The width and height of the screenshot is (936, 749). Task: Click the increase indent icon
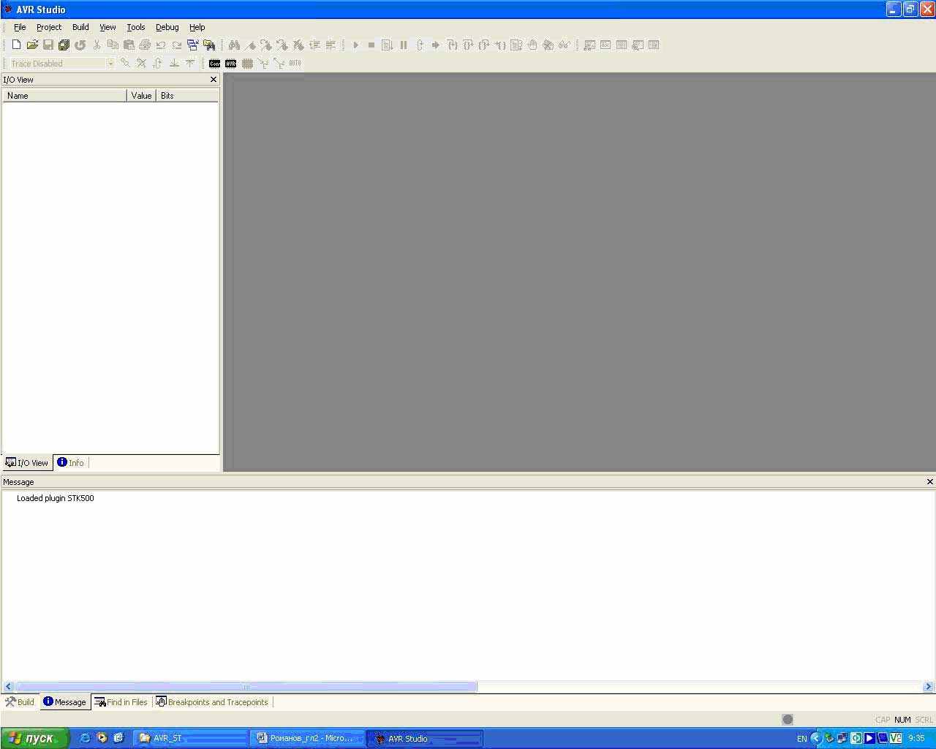coord(314,45)
